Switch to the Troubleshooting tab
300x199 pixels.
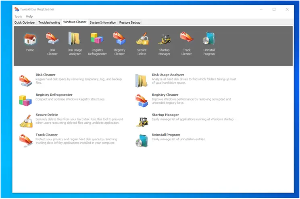pos(49,23)
